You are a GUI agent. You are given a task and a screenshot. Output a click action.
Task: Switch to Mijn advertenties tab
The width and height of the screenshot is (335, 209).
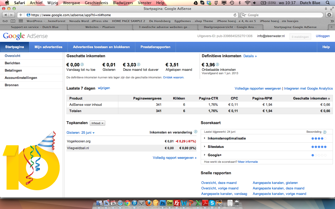48,47
